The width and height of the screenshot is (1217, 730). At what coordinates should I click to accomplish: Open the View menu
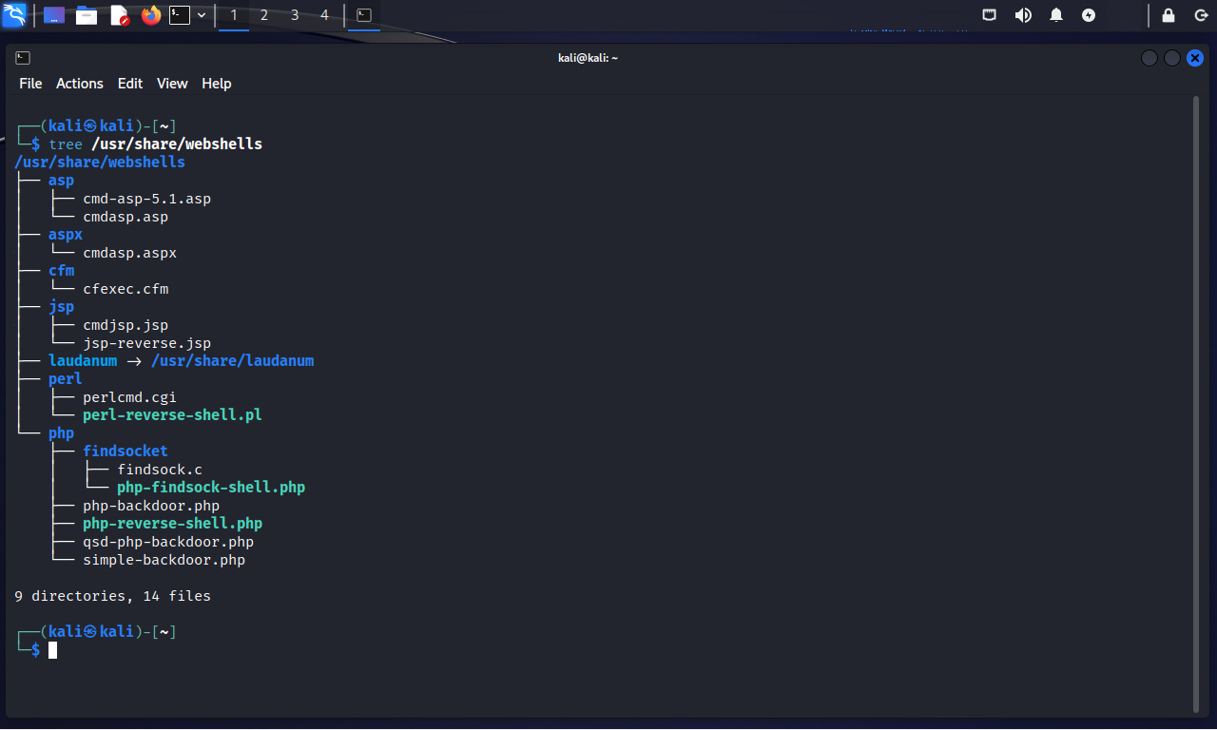172,84
